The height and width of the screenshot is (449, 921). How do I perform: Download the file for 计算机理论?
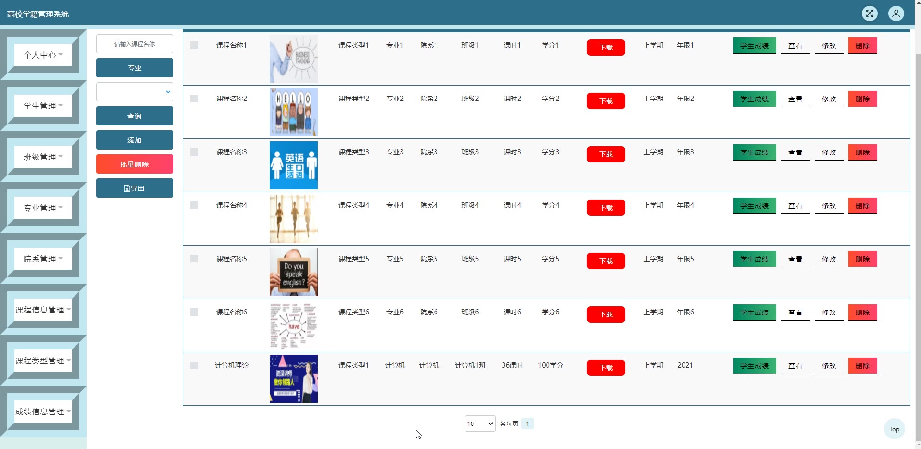click(606, 368)
